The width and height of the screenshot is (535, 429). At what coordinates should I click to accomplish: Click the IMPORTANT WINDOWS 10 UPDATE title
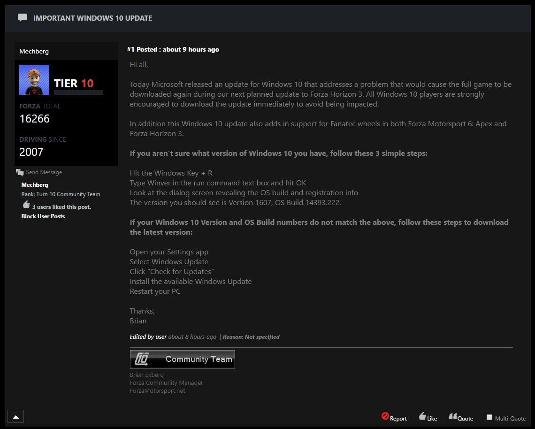93,18
